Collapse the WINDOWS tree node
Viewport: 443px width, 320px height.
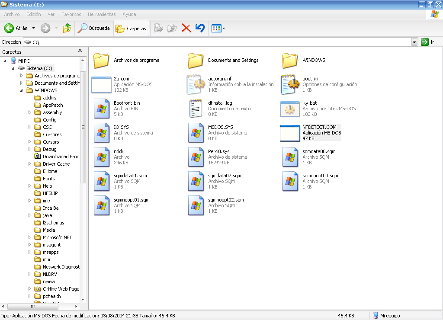click(x=21, y=90)
